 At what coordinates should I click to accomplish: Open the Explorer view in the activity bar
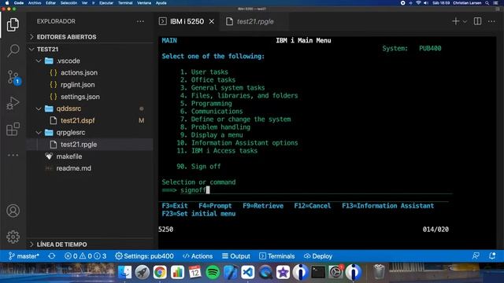pos(13,24)
